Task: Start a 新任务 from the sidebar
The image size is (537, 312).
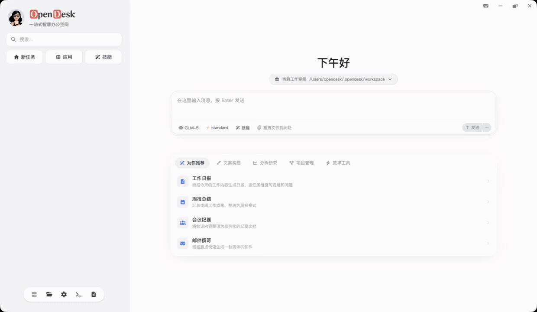Action: tap(24, 57)
